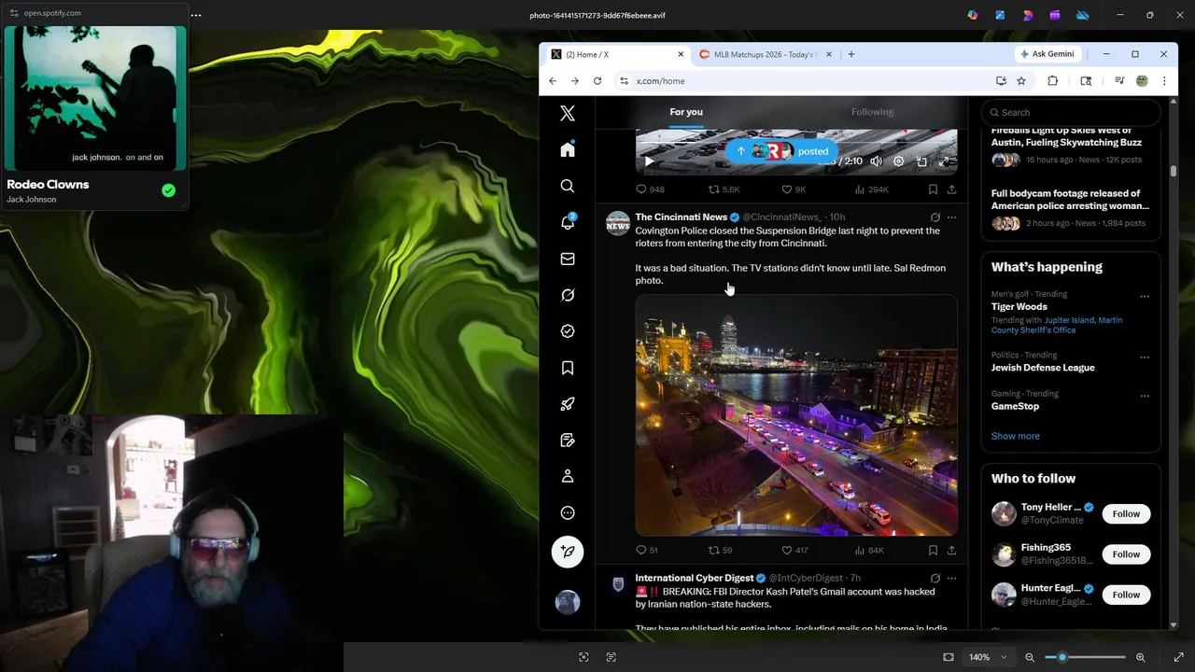This screenshot has width=1195, height=672.
Task: Open Tiger Woods trending topic
Action: (x=1019, y=306)
